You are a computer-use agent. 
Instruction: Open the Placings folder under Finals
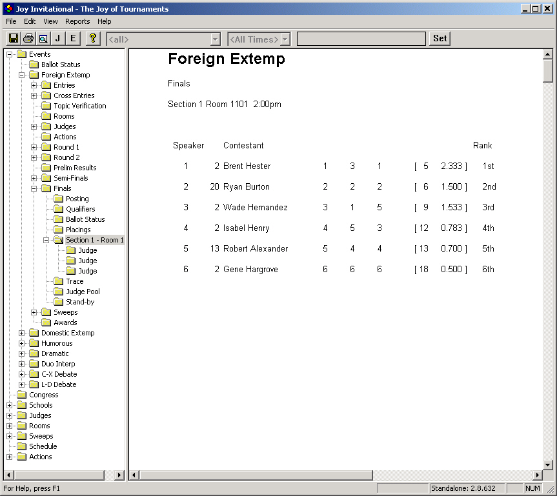tap(78, 230)
